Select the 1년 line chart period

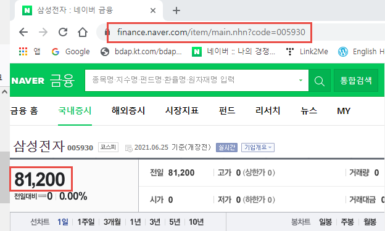click(x=135, y=222)
